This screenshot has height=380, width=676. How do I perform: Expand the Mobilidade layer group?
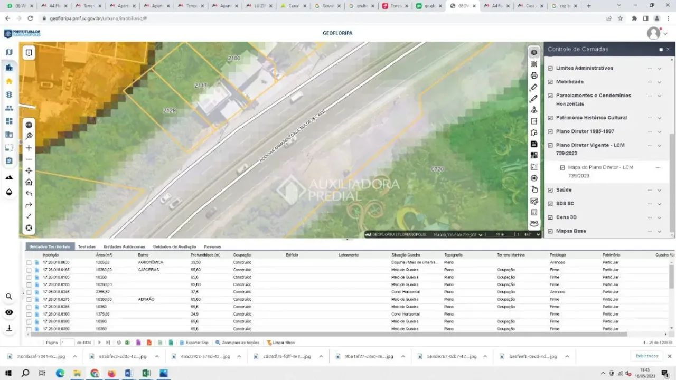pos(659,82)
